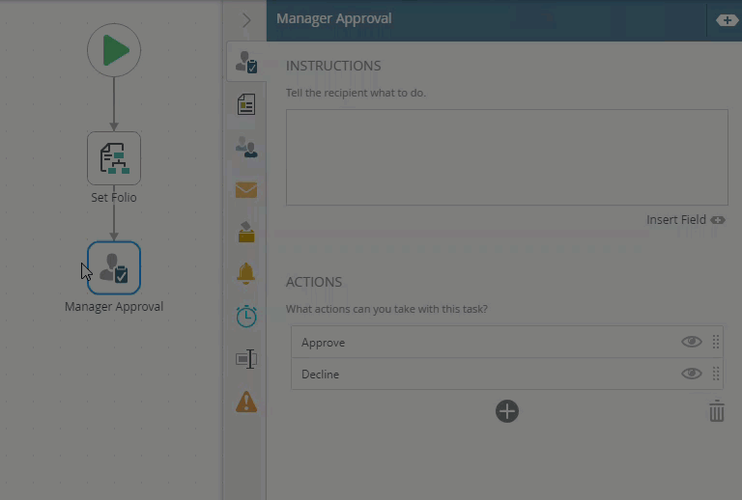Toggle visibility eye for the Approve action
Screen dimensions: 742x500
692,342
